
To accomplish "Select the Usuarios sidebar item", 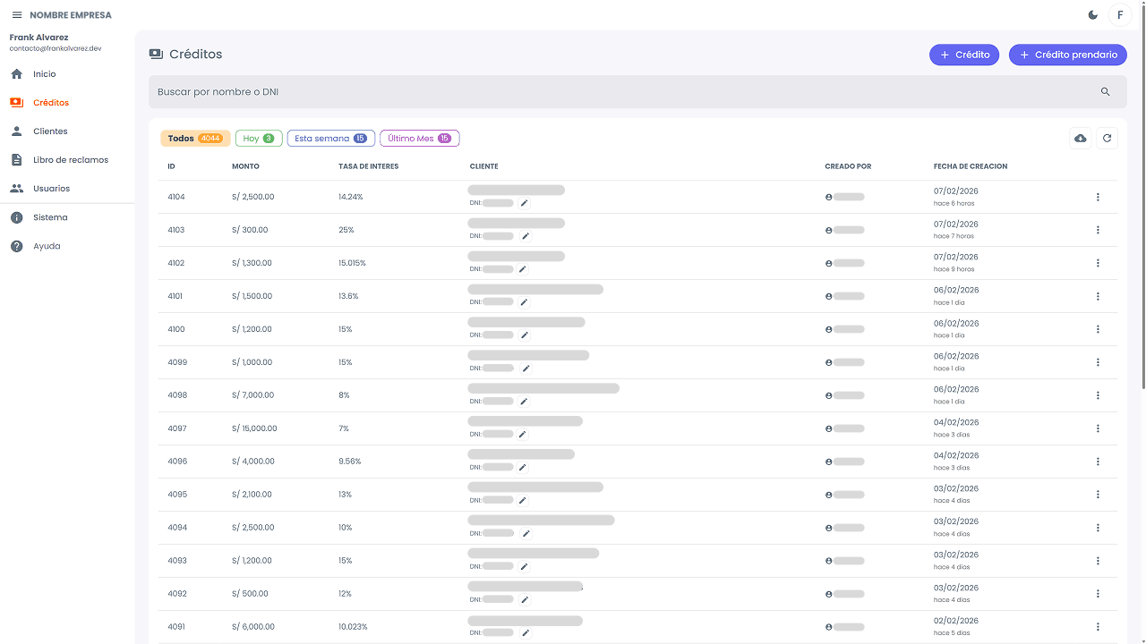I will click(51, 189).
